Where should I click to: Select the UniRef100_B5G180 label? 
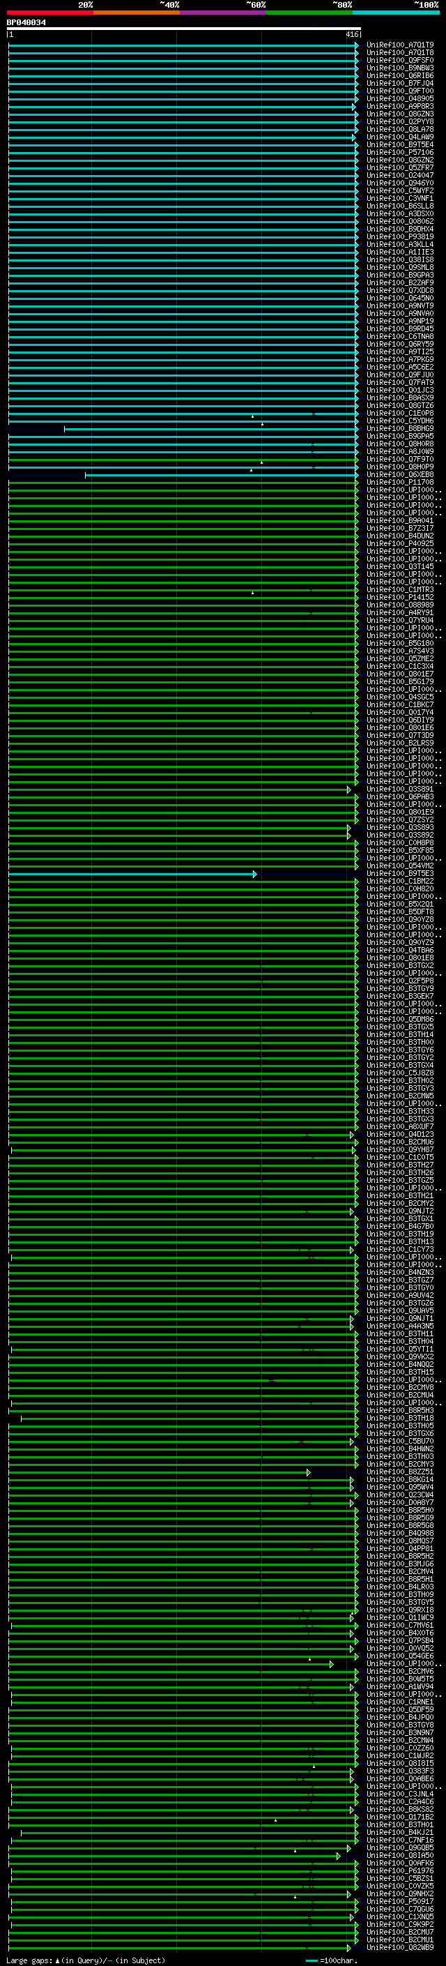point(400,644)
